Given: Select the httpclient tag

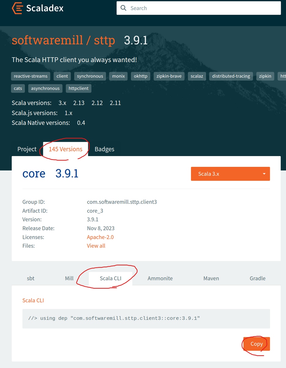Looking at the screenshot, I should point(79,88).
